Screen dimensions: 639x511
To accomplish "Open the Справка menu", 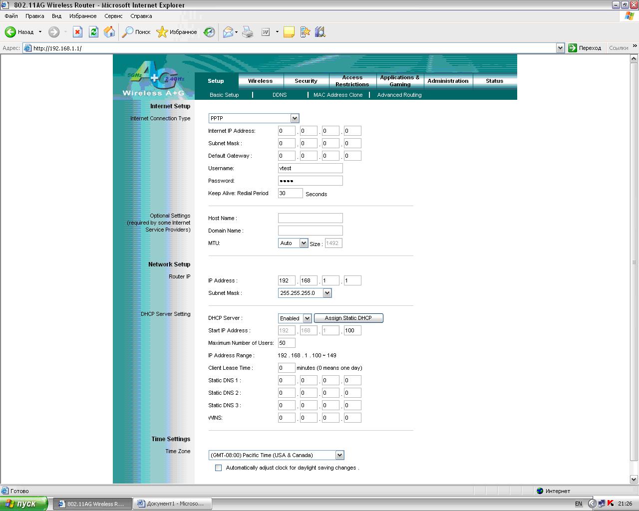I will (141, 16).
